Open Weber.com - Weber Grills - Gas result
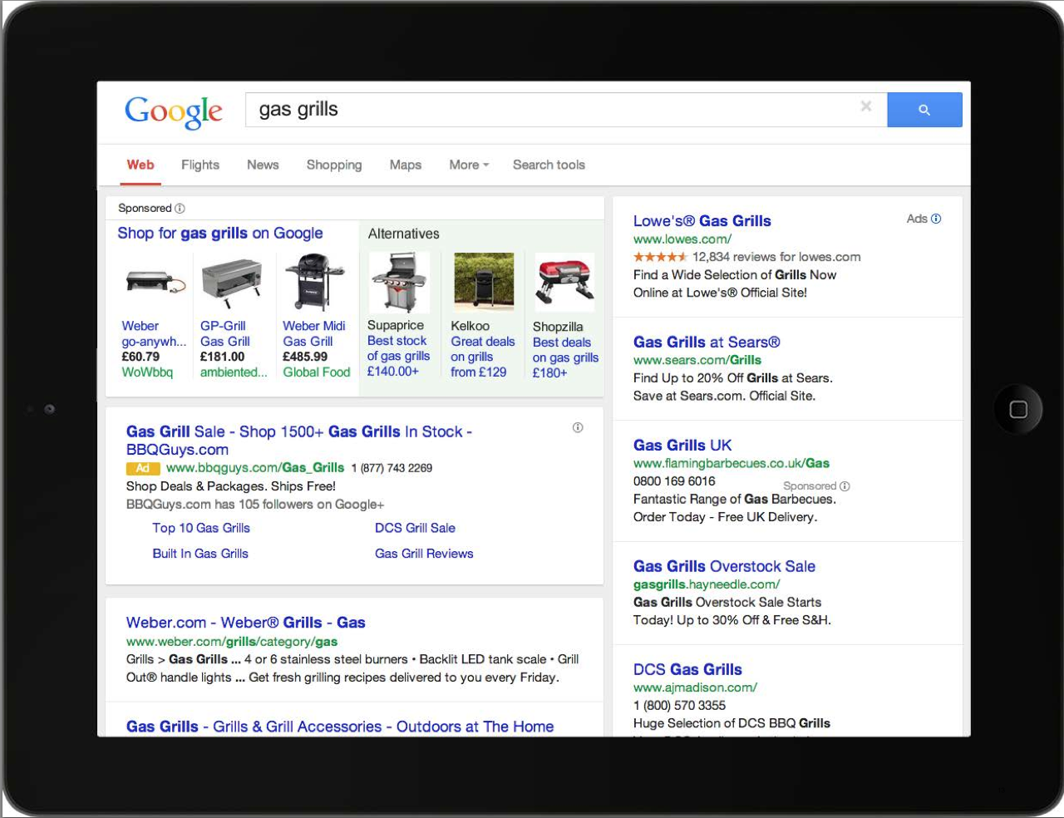This screenshot has height=818, width=1064. 246,623
